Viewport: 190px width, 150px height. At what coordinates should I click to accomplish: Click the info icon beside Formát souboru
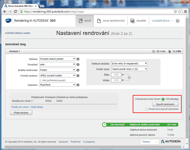click(x=78, y=76)
